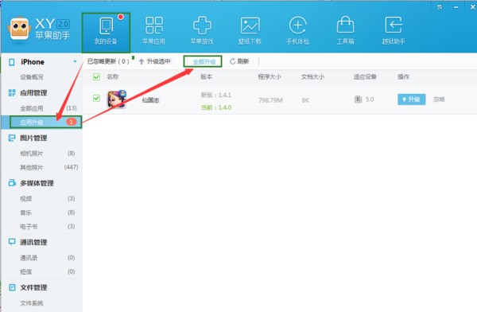
Task: Click Ignored Updates (已忽略更新) link
Action: pos(108,61)
